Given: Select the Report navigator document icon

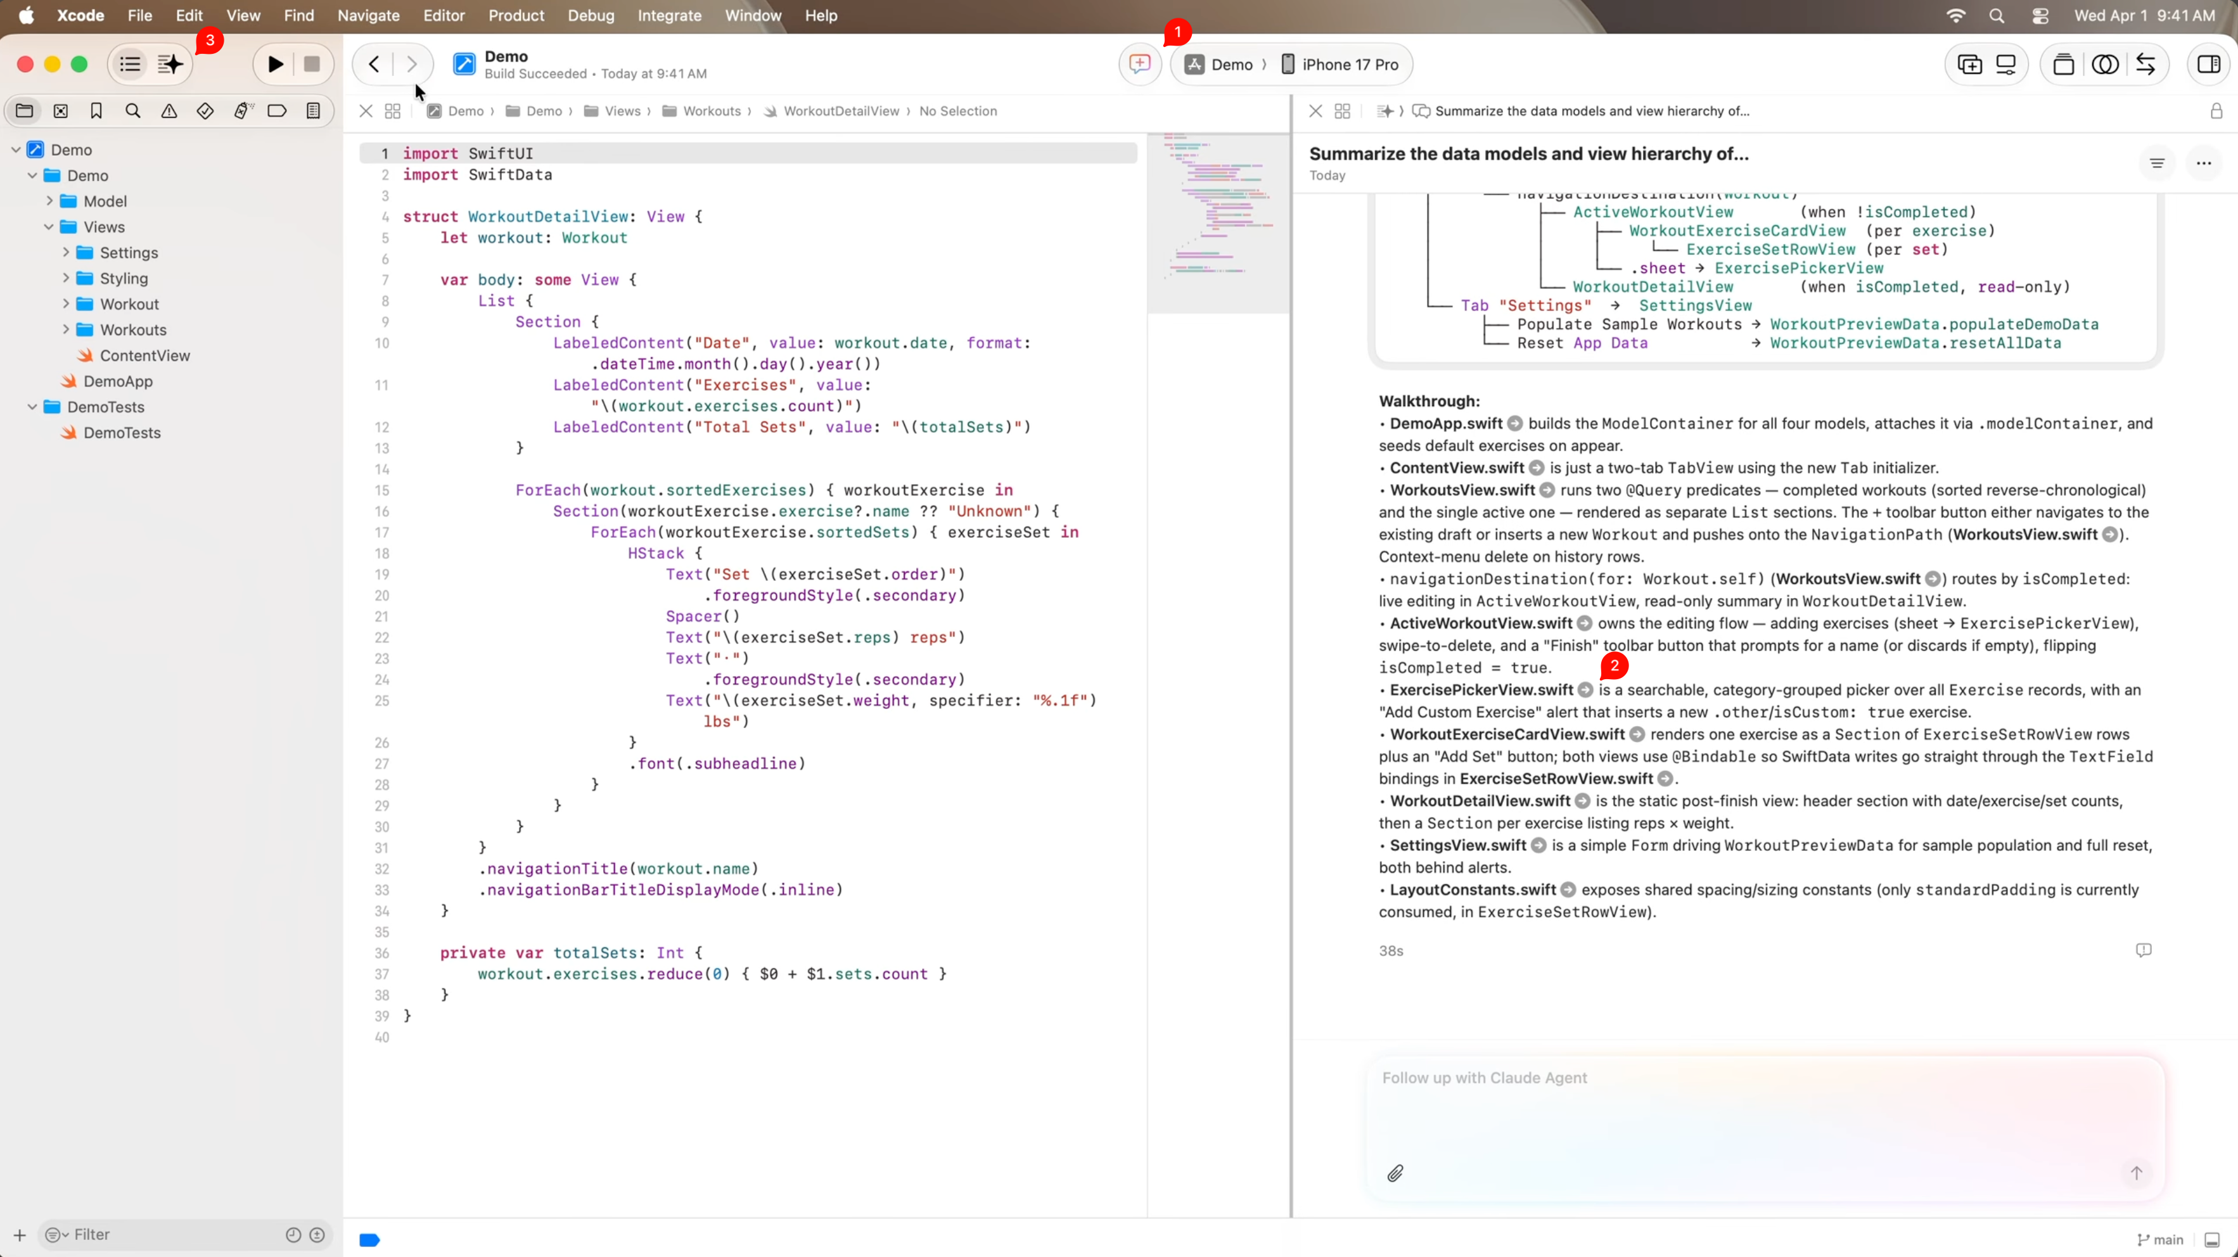Looking at the screenshot, I should (x=314, y=110).
